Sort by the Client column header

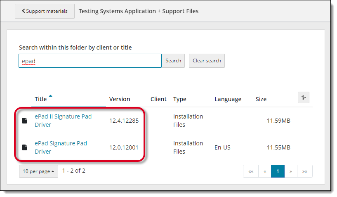click(x=158, y=99)
